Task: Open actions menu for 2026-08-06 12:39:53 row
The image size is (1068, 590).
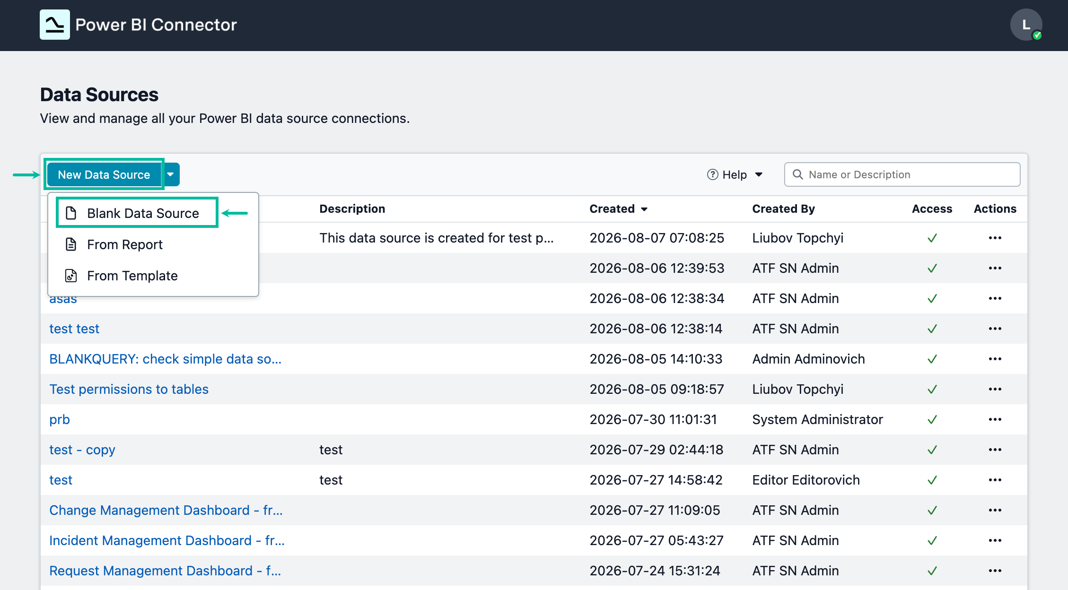Action: pyautogui.click(x=995, y=268)
